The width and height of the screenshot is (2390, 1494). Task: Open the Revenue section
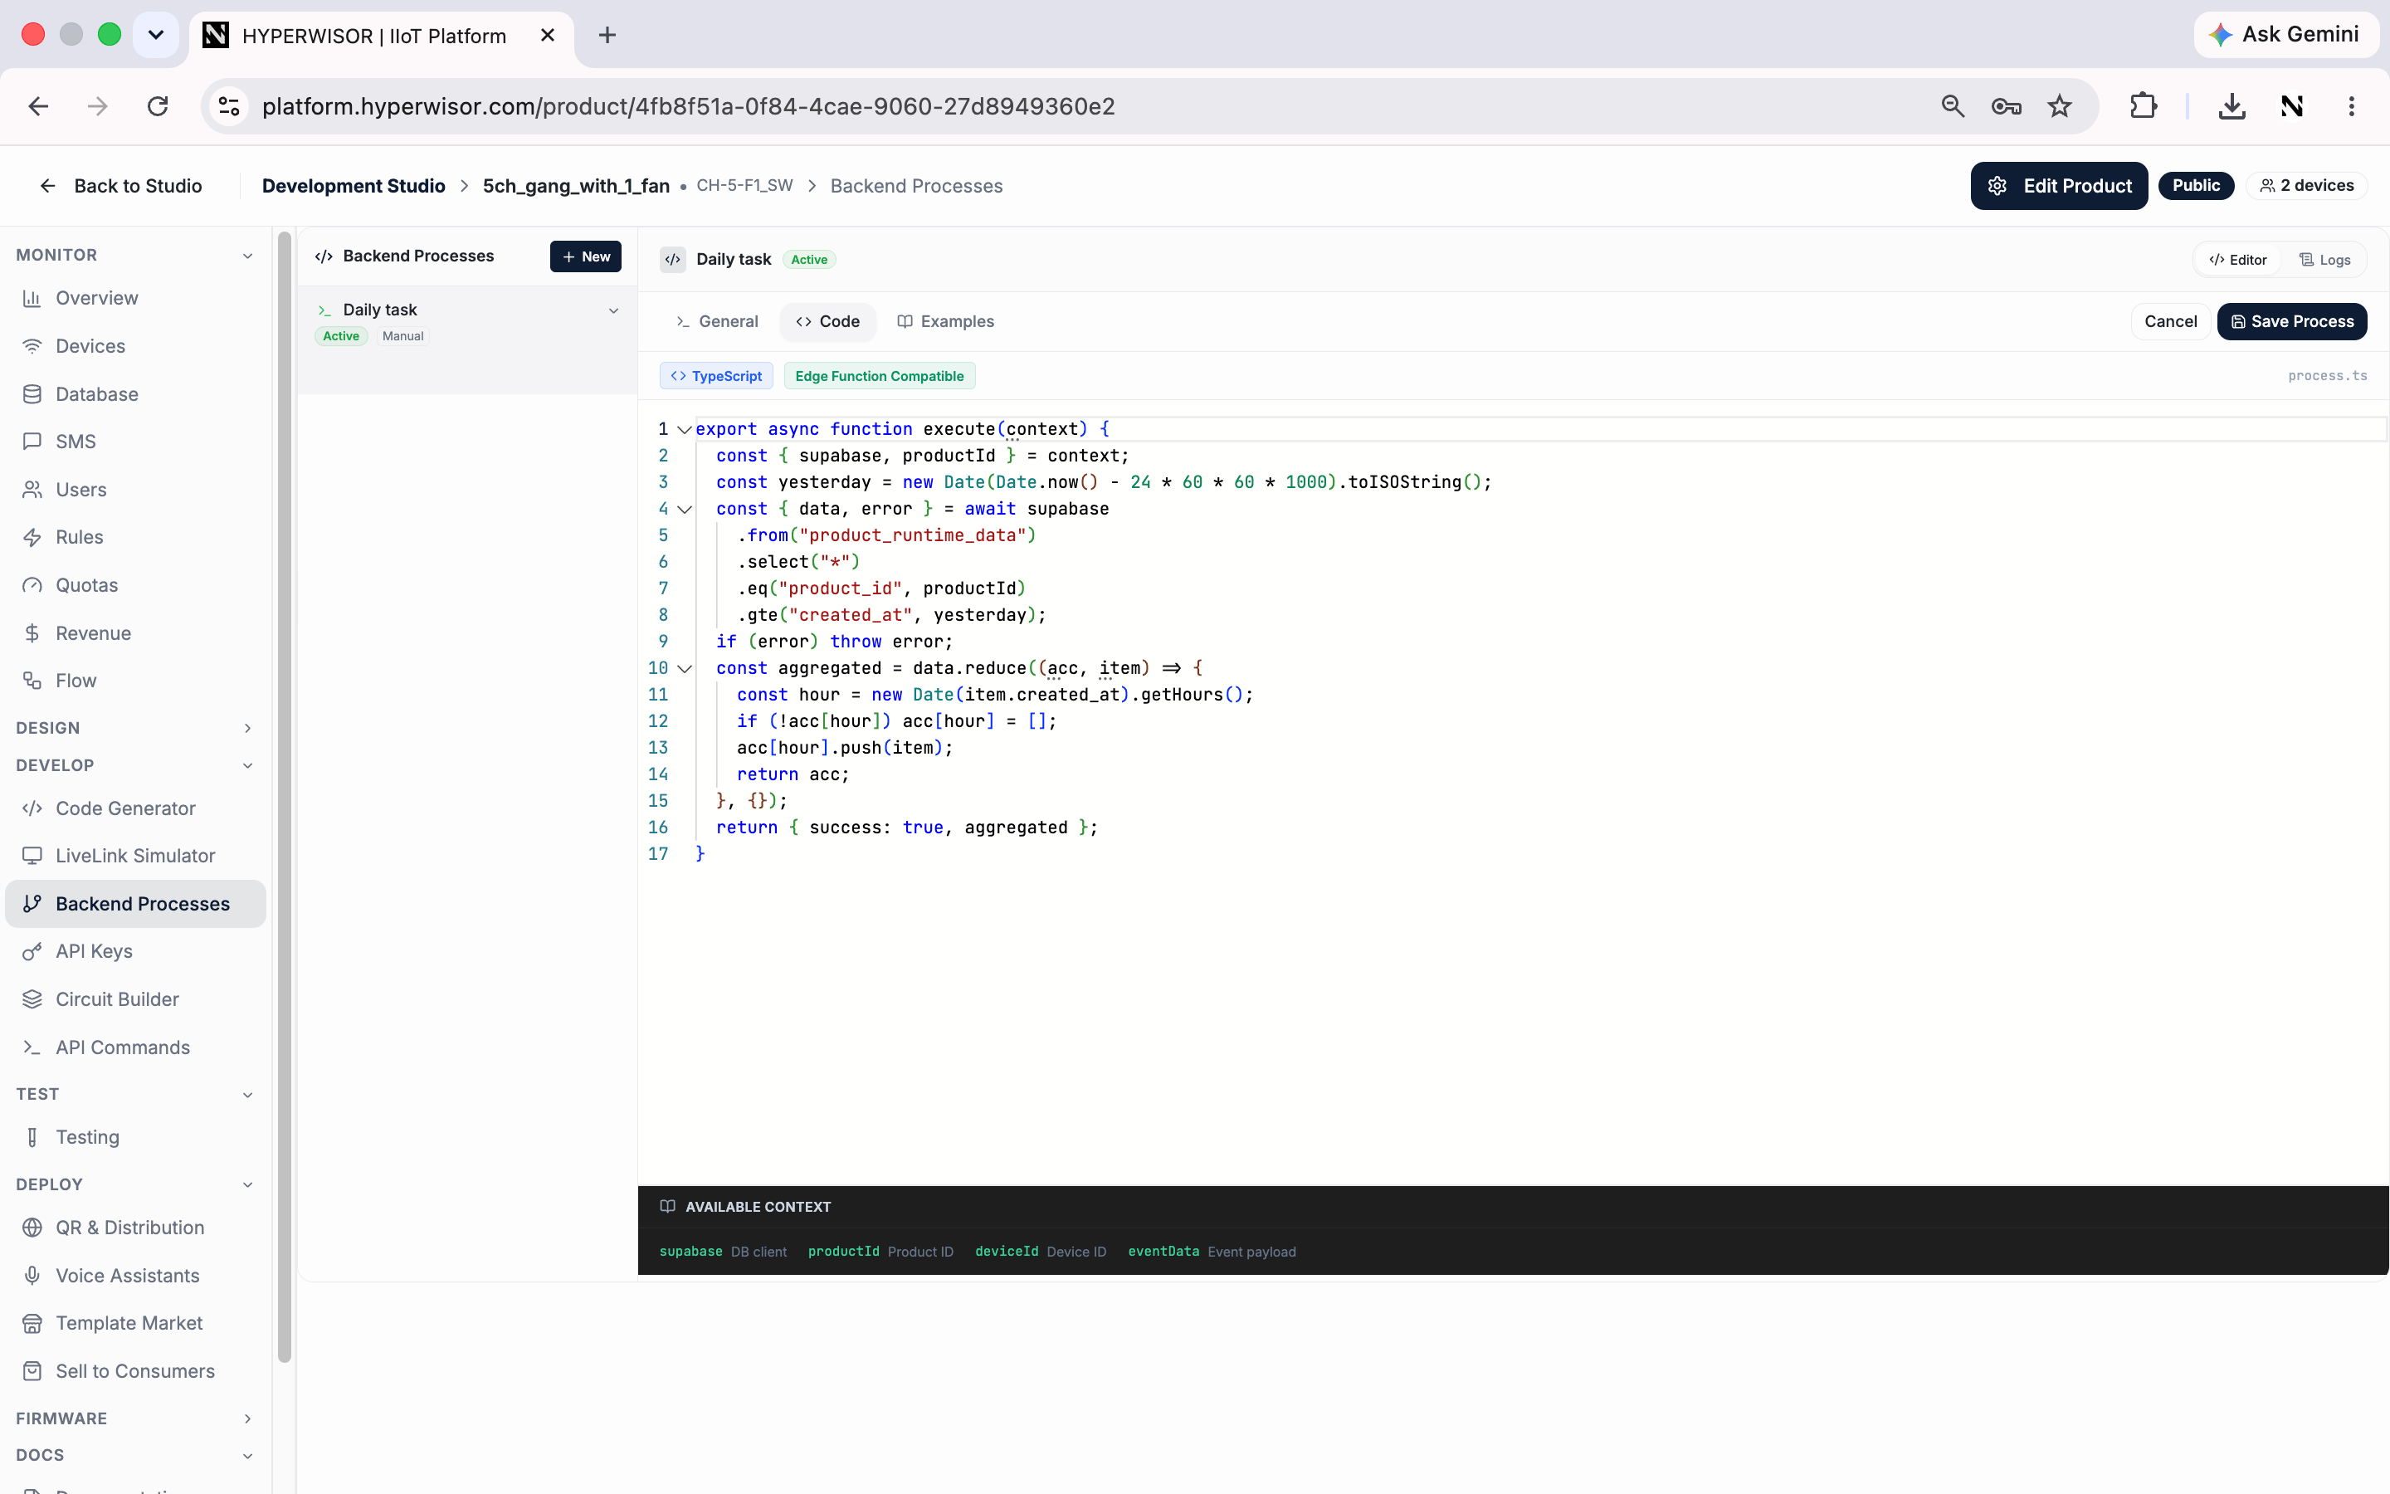point(135,632)
